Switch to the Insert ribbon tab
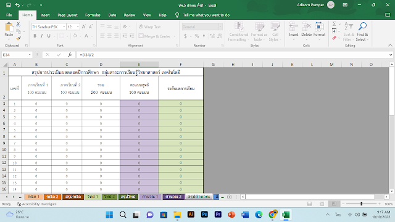395x222 pixels. click(45, 15)
